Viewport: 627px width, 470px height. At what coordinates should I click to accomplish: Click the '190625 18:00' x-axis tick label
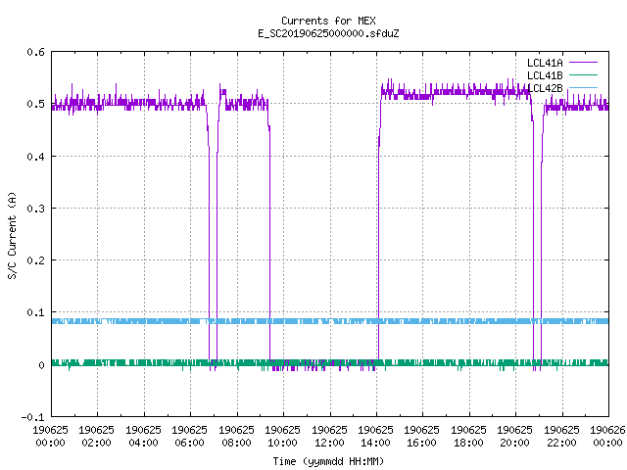pos(468,437)
